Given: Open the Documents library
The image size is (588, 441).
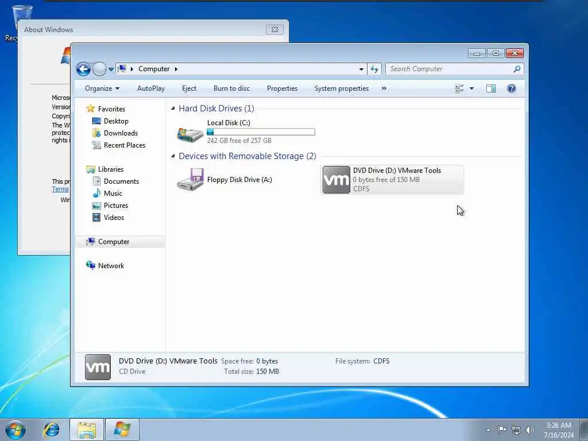Looking at the screenshot, I should click(x=121, y=181).
